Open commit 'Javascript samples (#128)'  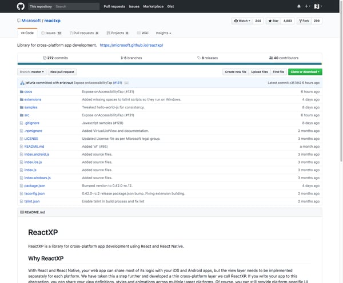pos(102,123)
